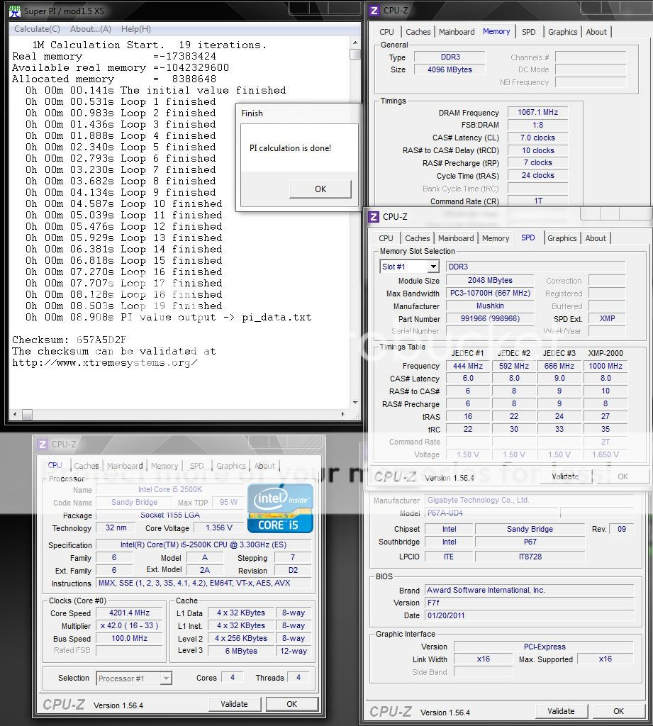This screenshot has width=653, height=726.
Task: Click the Z logo in CPU-Z SPD window title
Action: 374,216
